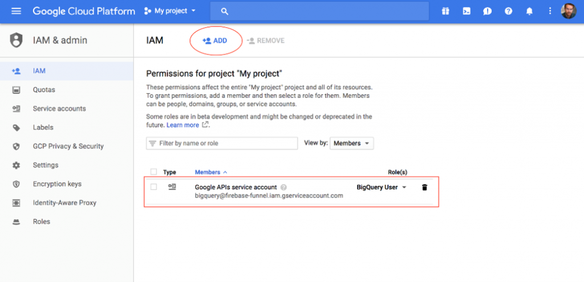Viewport: 584px width, 282px height.
Task: Expand the My project selector dropdown
Action: 169,11
